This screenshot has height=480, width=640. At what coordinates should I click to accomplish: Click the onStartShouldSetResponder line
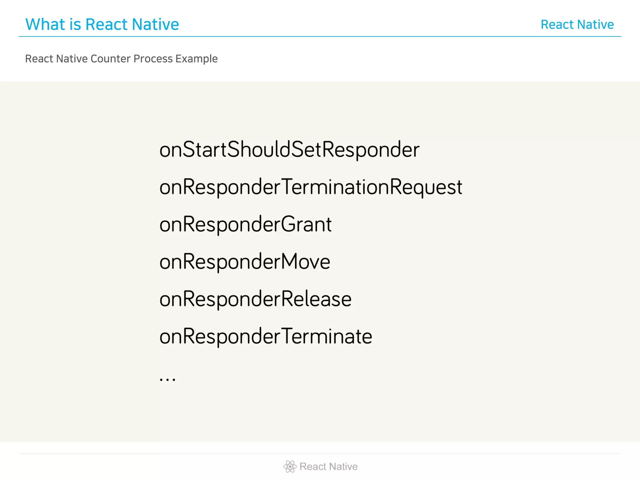pos(289,150)
